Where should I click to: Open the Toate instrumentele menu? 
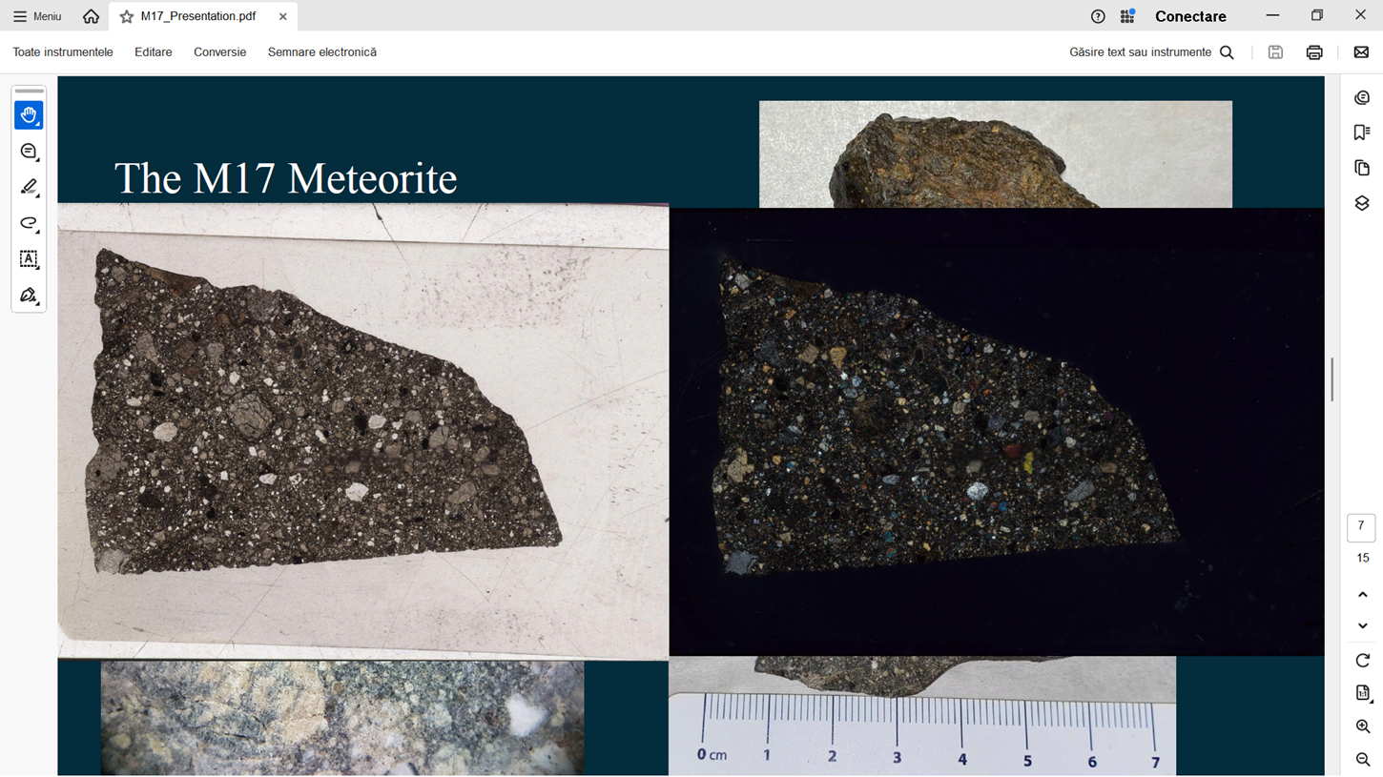tap(63, 52)
